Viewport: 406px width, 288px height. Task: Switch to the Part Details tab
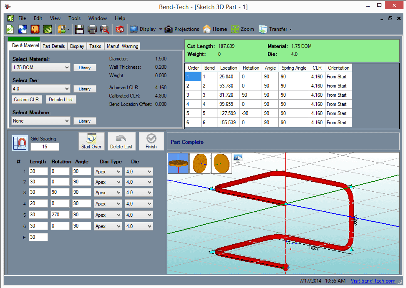coord(53,46)
